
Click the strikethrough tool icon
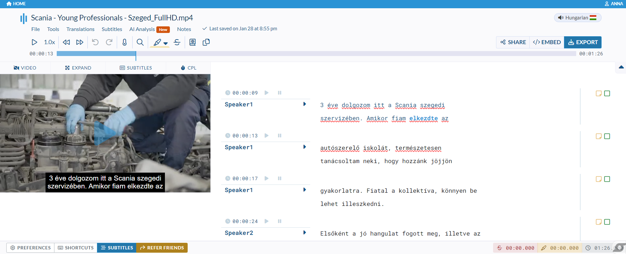click(x=177, y=42)
